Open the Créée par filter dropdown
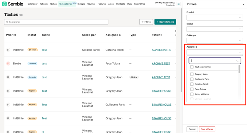Image resolution: width=247 pixels, height=133 pixels. (x=215, y=41)
